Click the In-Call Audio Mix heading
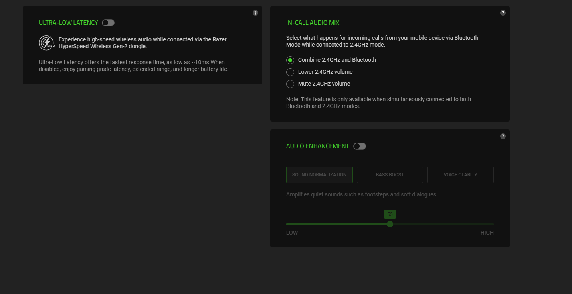Viewport: 572px width, 294px height. (313, 23)
